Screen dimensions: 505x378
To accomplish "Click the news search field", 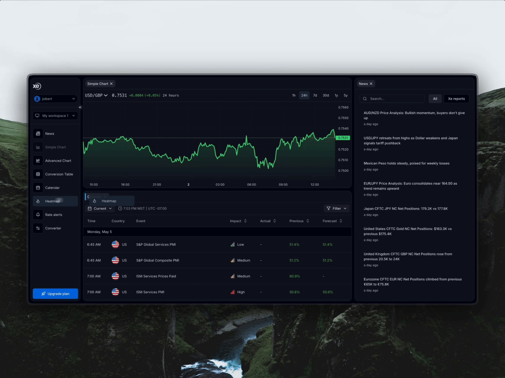I will [392, 98].
